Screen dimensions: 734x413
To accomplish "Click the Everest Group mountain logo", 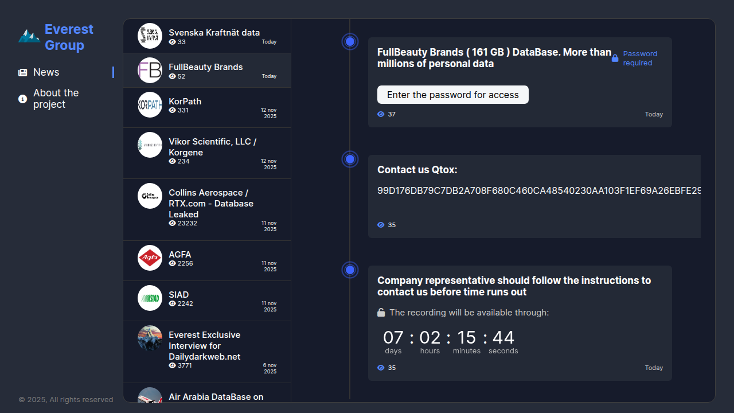I will coord(29,36).
